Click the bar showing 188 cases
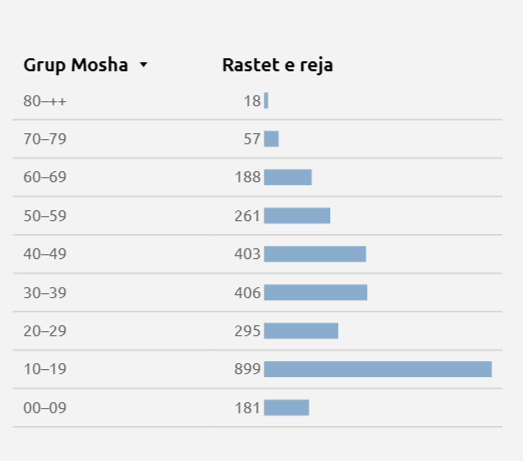 [x=288, y=177]
